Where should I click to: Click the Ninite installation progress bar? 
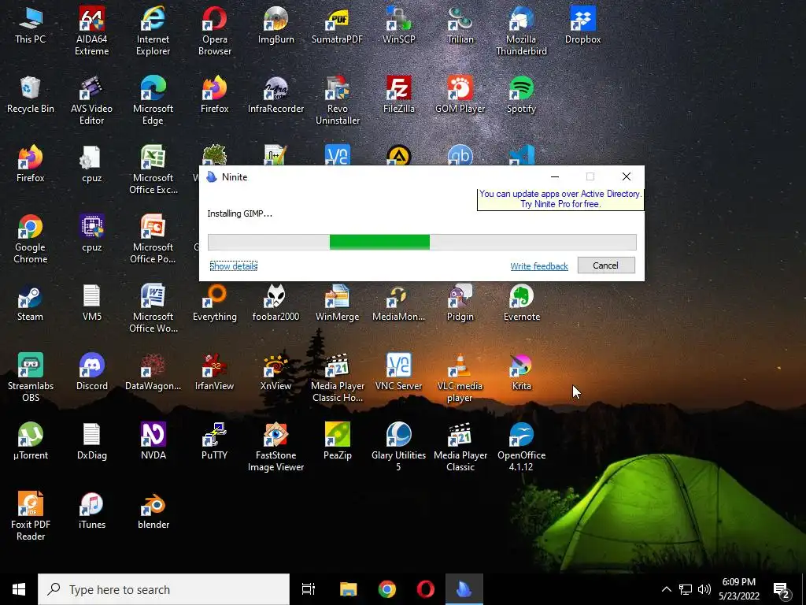[x=422, y=242]
